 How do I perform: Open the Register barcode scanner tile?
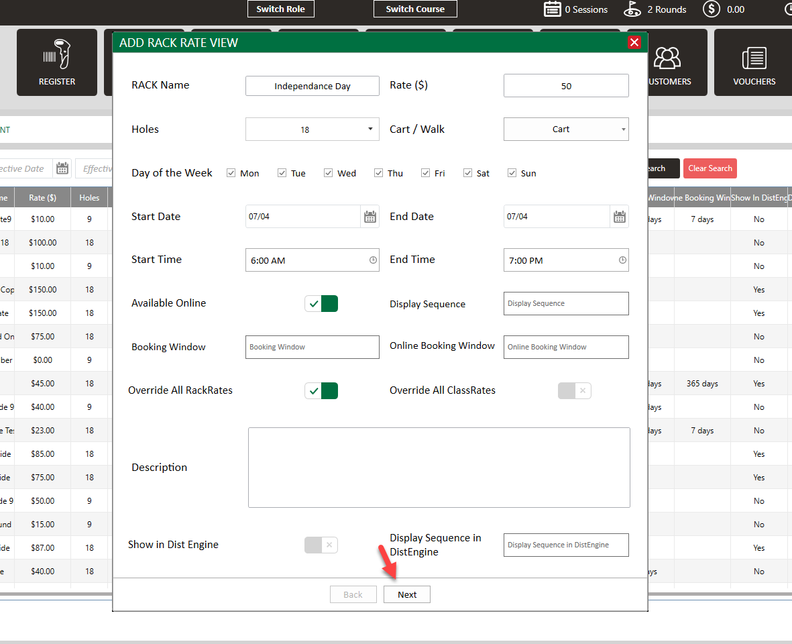coord(57,62)
